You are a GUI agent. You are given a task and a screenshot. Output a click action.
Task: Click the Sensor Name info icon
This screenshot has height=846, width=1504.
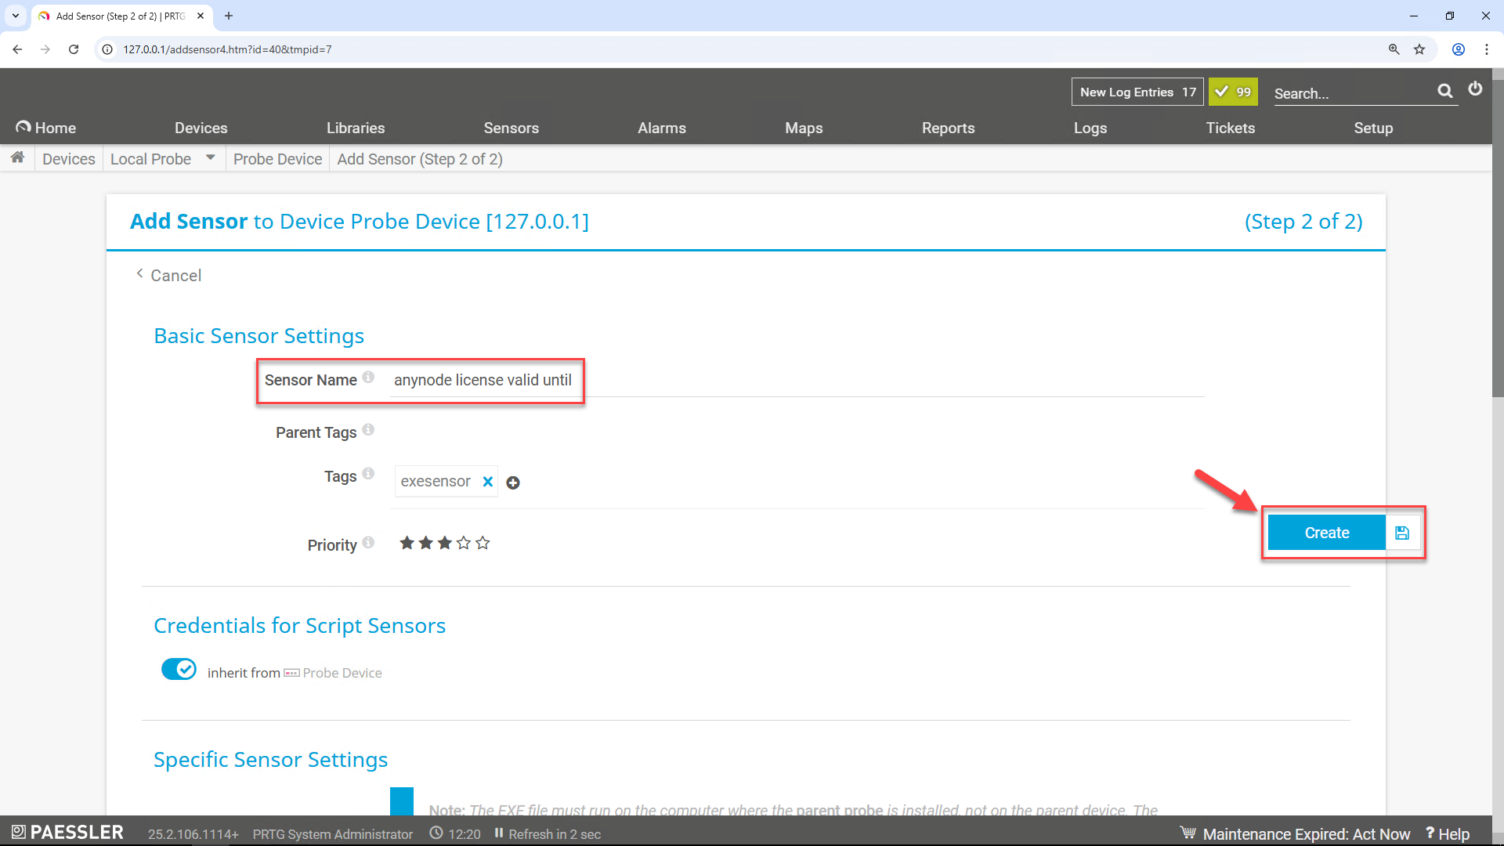coord(367,377)
